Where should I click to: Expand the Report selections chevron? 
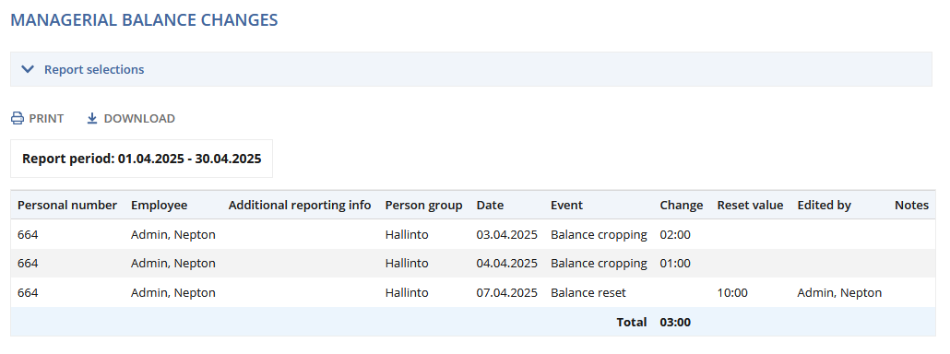click(x=28, y=69)
